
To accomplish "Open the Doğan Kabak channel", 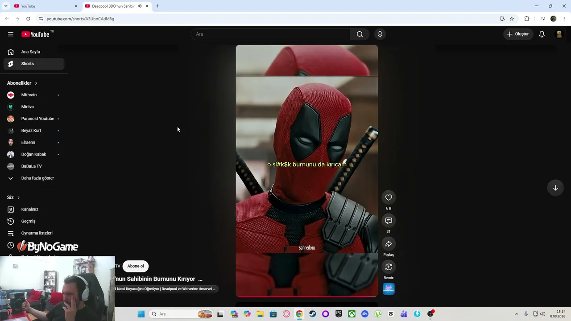I will click(34, 154).
